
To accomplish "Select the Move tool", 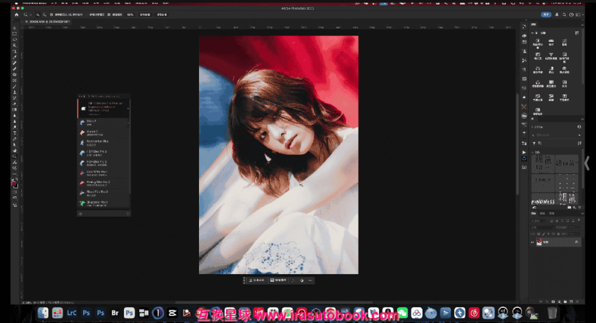I will coord(15,28).
